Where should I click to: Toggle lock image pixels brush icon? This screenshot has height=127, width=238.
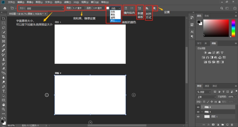coord(208,102)
